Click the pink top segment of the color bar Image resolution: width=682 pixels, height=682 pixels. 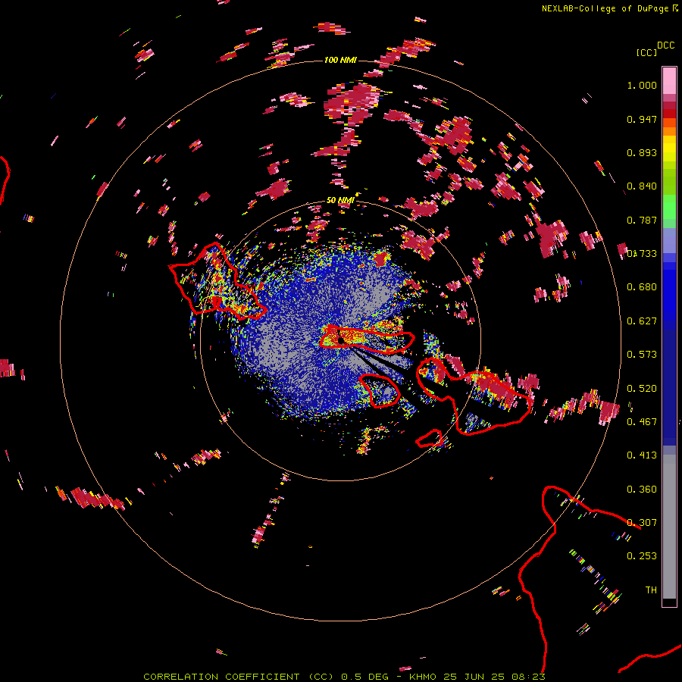coord(669,80)
